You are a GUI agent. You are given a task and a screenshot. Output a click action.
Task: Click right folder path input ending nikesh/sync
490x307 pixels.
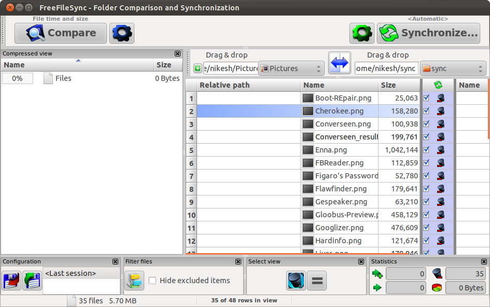point(386,68)
